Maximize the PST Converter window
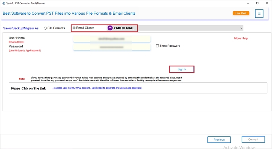 [257, 3]
